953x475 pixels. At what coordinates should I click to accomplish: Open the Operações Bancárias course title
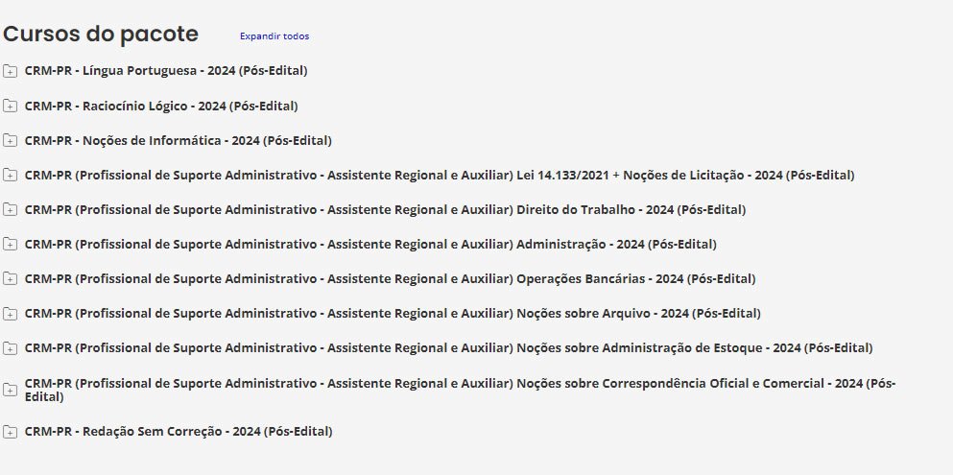[390, 278]
